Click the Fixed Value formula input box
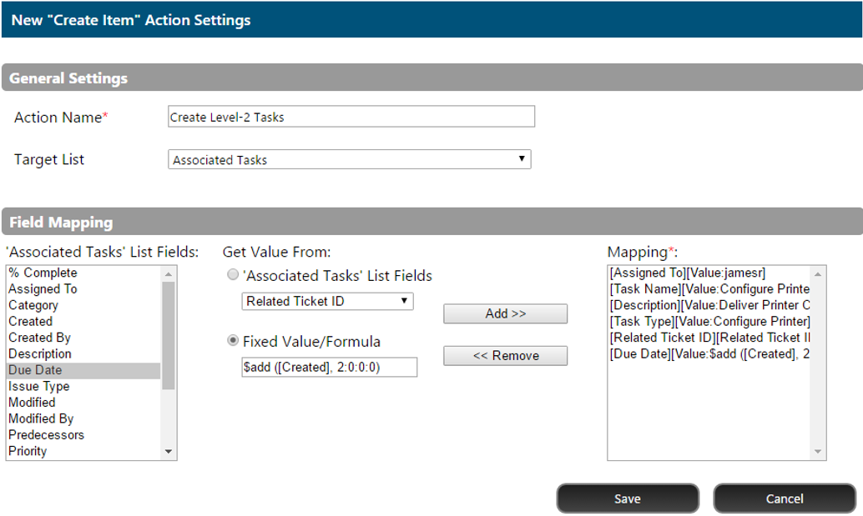This screenshot has height=516, width=863. point(329,367)
